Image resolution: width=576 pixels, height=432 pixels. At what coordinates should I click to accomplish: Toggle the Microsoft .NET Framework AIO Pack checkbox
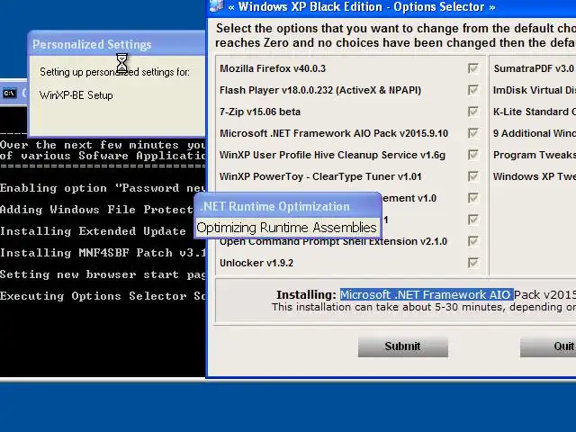(473, 133)
